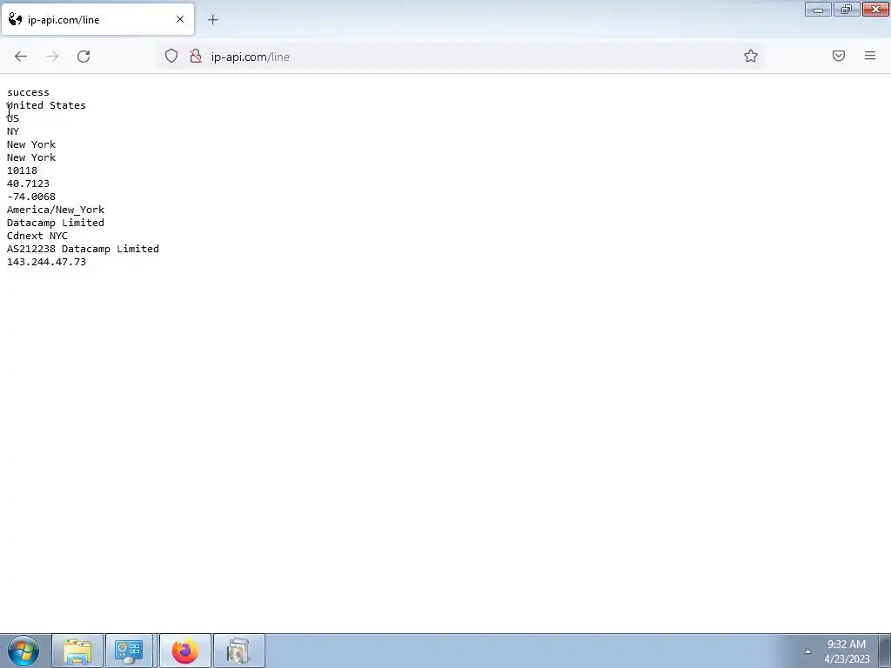Click the latitude value "40.7123"
The image size is (891, 668).
pyautogui.click(x=29, y=184)
